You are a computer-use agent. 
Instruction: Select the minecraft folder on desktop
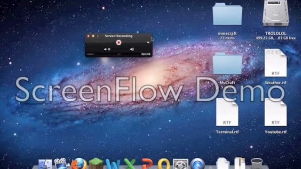(227, 14)
